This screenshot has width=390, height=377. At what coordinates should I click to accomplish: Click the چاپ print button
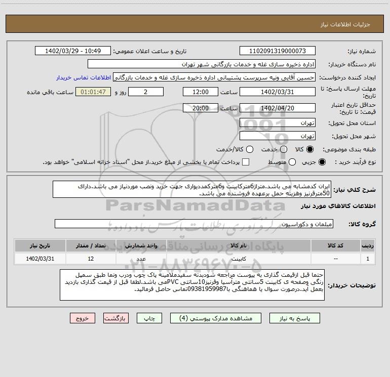click(x=149, y=318)
